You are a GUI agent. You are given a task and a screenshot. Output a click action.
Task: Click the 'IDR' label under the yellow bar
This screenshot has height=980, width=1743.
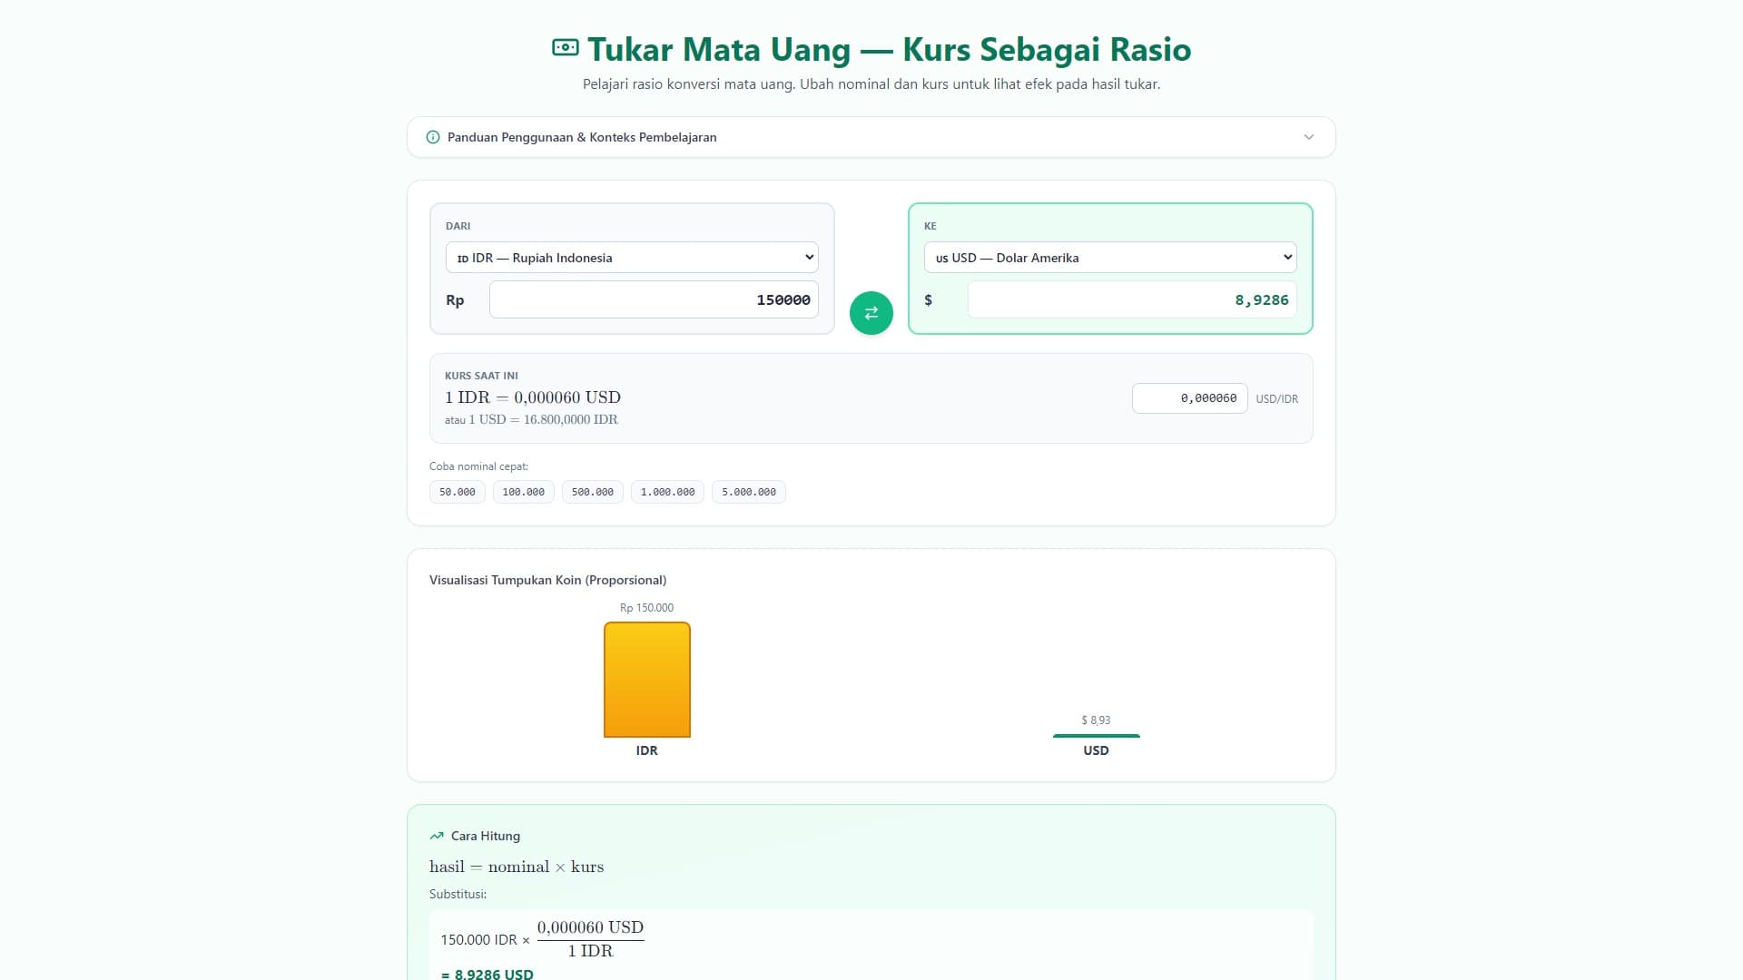(647, 750)
